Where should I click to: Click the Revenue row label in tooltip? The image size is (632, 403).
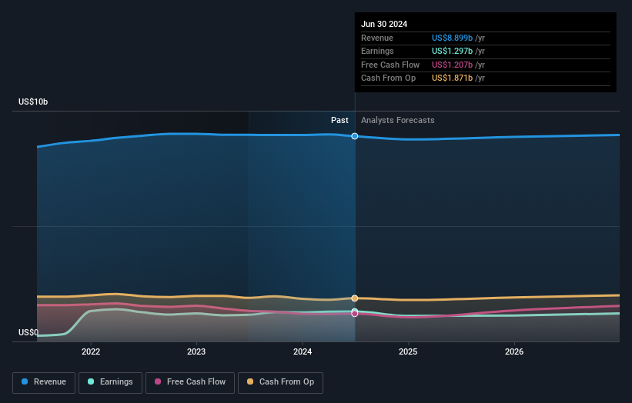coord(377,38)
